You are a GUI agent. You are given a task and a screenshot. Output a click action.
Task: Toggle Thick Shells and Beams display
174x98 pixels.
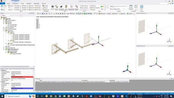click(61, 7)
